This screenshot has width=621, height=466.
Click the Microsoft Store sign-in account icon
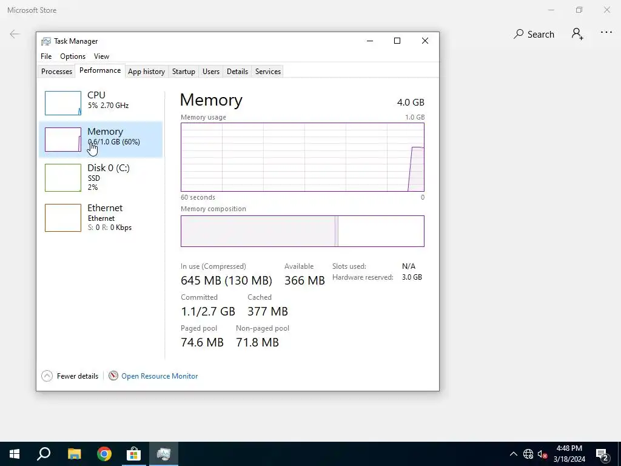(577, 34)
